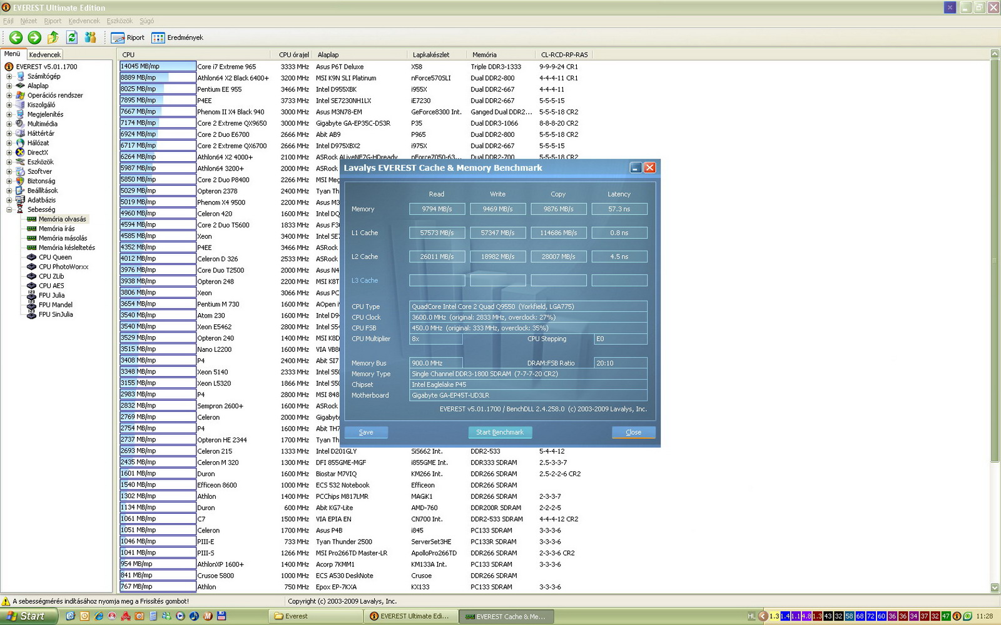This screenshot has height=625, width=1001.
Task: Click the DirectX icon in tree
Action: pyautogui.click(x=20, y=152)
